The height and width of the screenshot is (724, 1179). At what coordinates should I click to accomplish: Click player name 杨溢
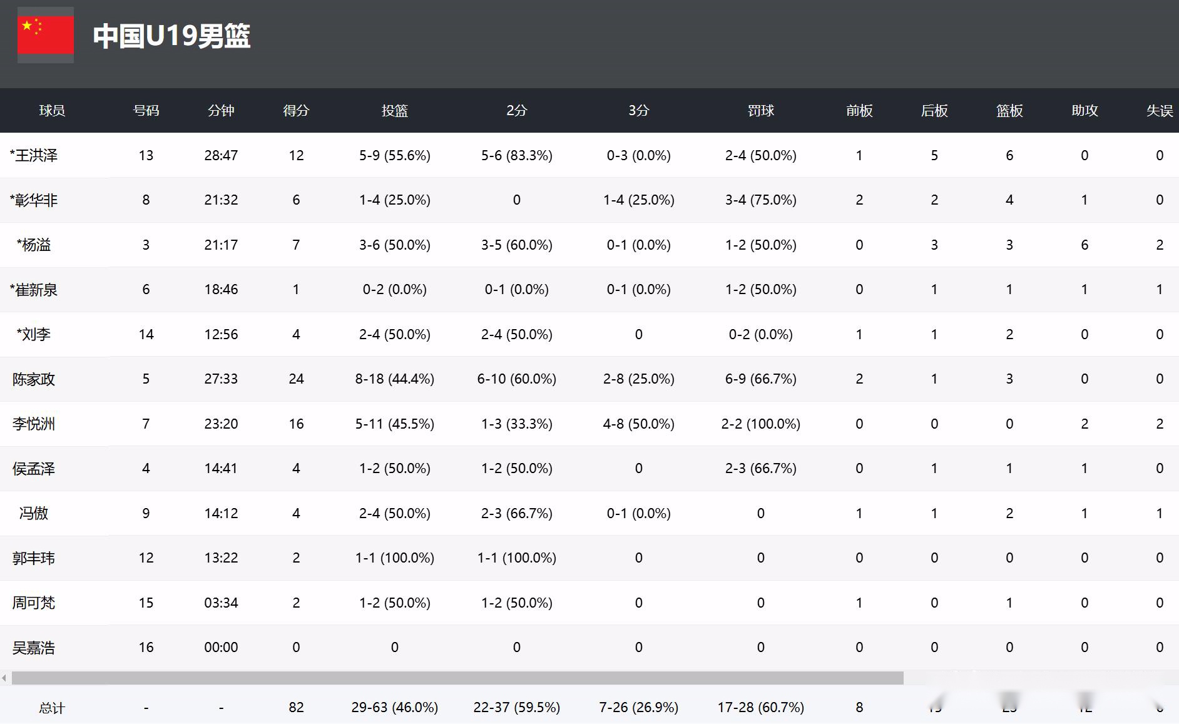[x=36, y=245]
